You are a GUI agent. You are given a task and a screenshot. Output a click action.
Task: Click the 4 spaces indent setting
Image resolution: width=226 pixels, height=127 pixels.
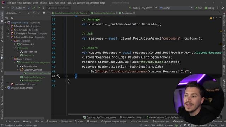pos(169,125)
